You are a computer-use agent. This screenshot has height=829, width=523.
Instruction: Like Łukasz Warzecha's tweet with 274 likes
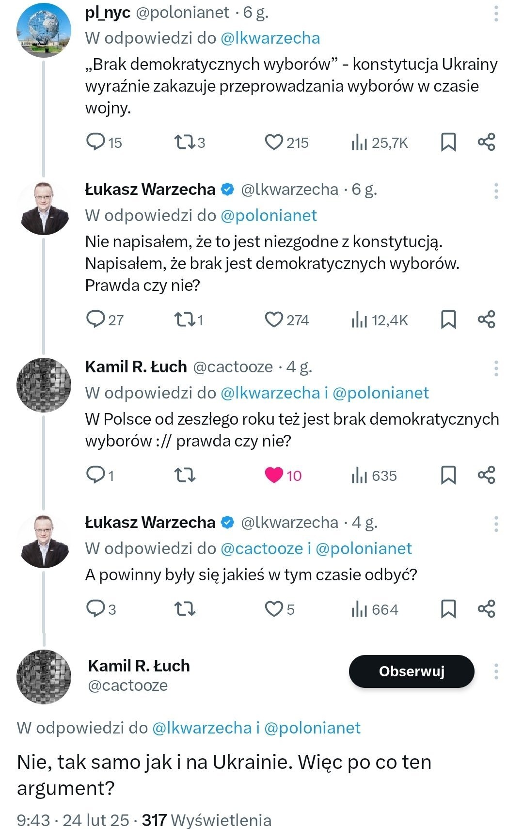[x=274, y=320]
